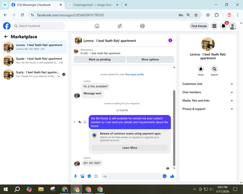
Task: Open conversation information purple icon
Action: pos(170,40)
